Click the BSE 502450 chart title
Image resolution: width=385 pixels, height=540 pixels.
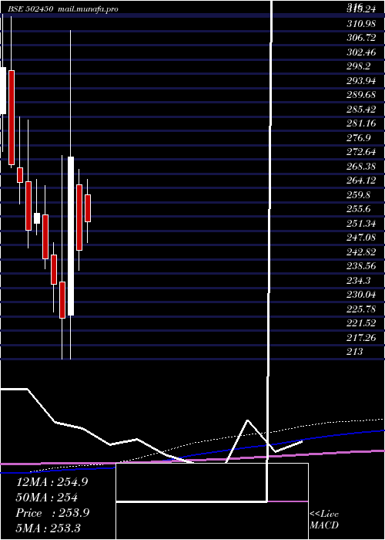(31, 9)
